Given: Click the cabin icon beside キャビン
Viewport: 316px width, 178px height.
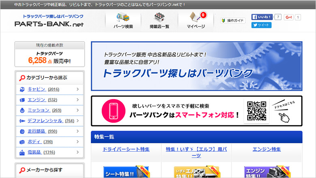Looking at the screenshot, I should 22,89.
